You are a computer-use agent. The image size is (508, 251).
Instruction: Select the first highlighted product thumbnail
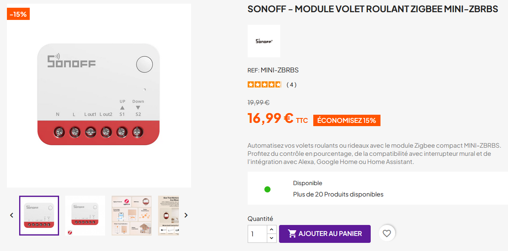[x=39, y=216]
